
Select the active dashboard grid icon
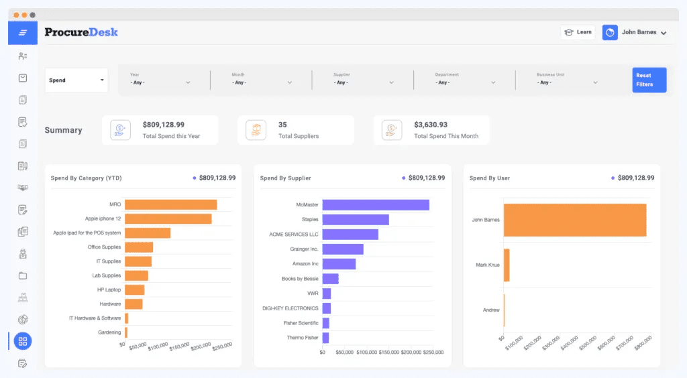(x=23, y=341)
